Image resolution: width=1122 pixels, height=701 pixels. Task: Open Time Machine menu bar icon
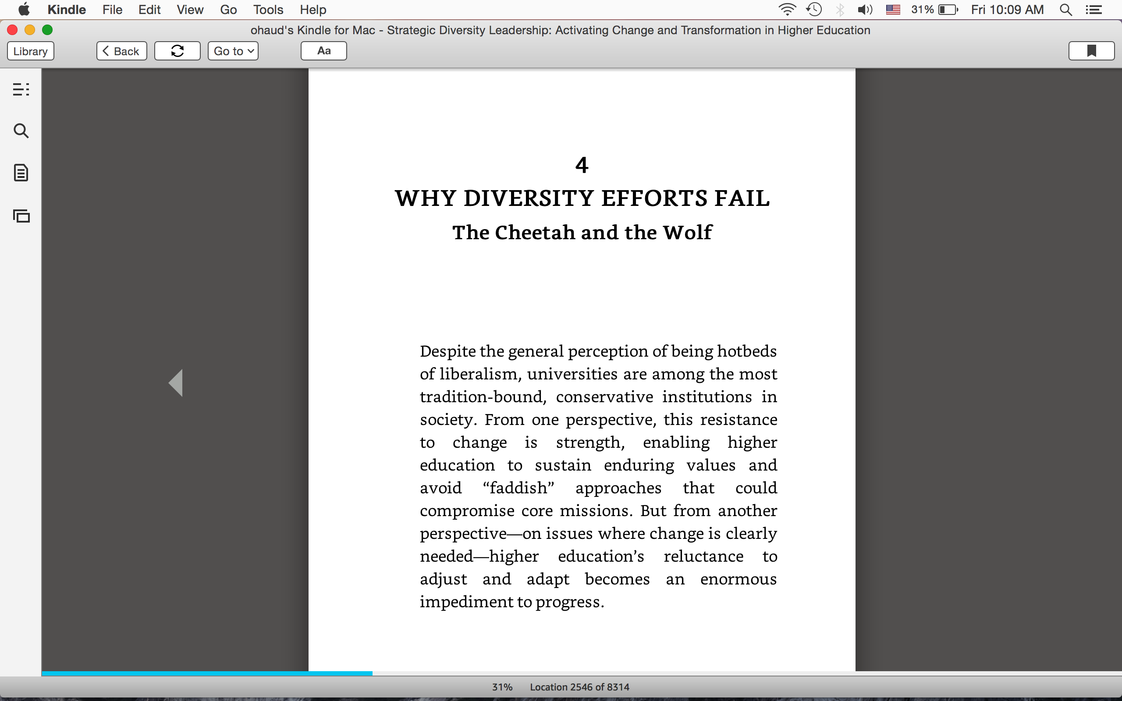pyautogui.click(x=814, y=9)
